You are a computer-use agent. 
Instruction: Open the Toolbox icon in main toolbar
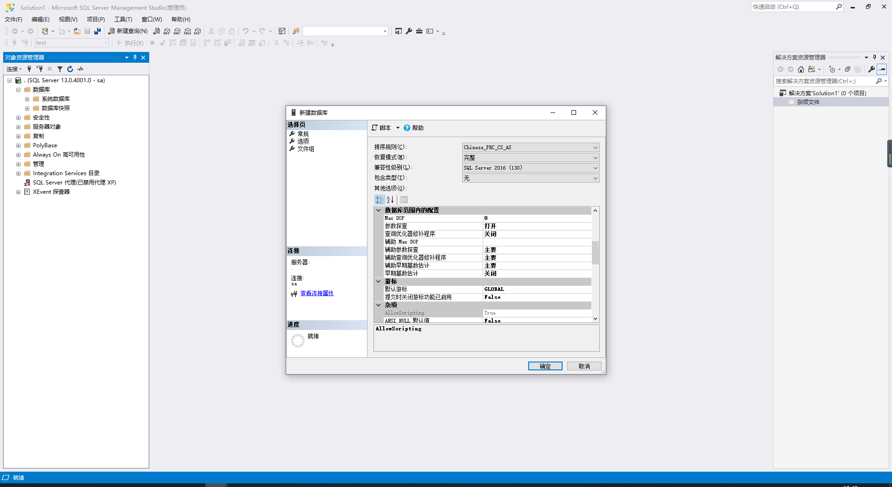[419, 31]
